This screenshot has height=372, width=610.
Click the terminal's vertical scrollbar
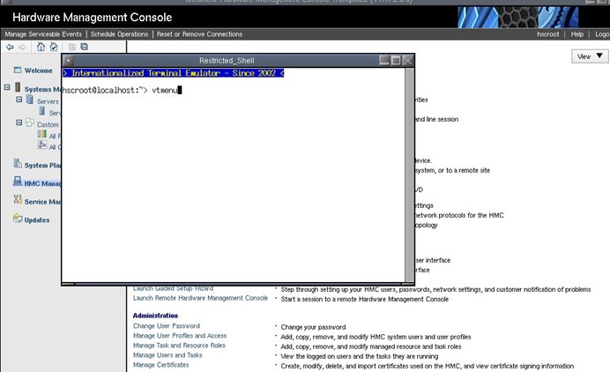[409, 175]
